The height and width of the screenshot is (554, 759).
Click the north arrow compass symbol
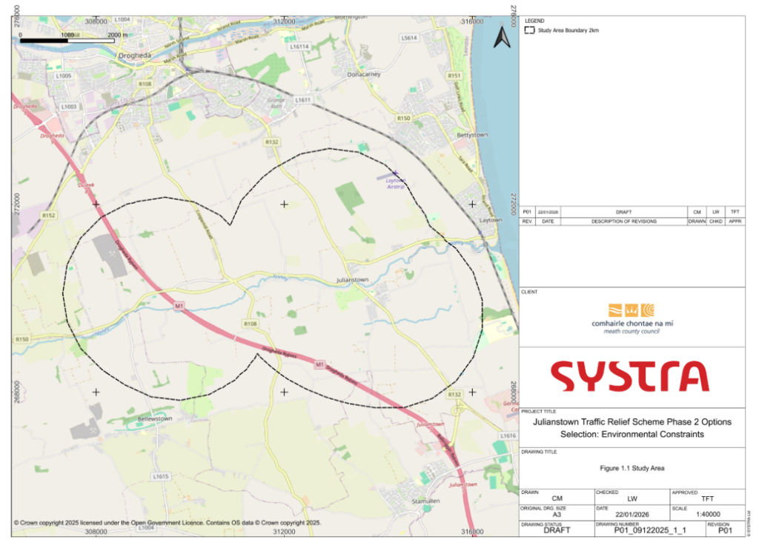(501, 36)
